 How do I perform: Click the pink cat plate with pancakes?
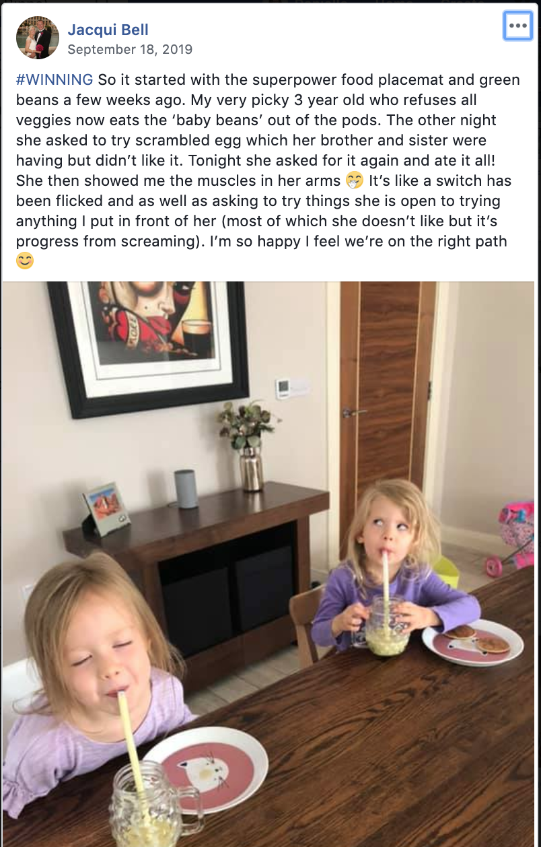pos(472,642)
